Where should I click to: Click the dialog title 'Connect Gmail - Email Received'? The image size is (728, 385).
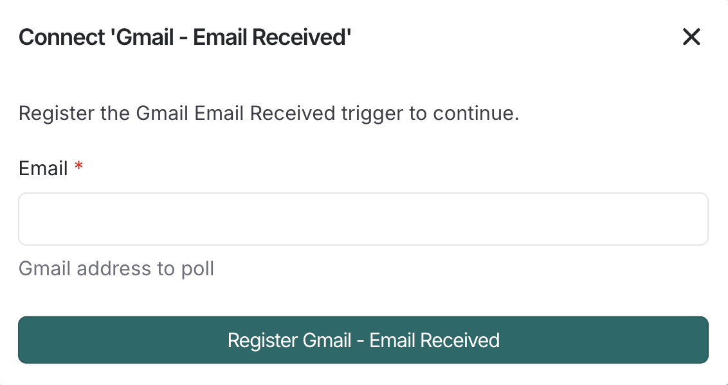pyautogui.click(x=185, y=37)
